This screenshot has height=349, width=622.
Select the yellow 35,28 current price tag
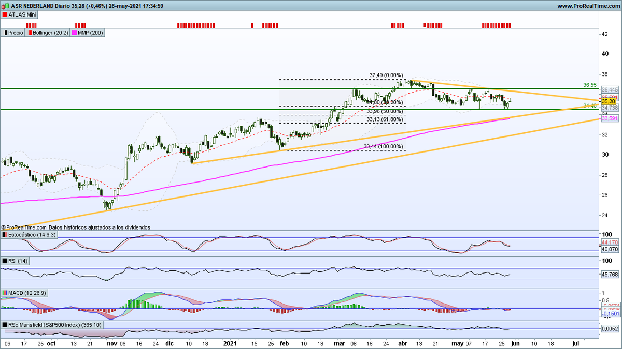point(608,102)
